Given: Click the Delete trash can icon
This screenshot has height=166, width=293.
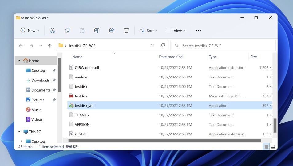Looking at the screenshot, I should coord(126,30).
